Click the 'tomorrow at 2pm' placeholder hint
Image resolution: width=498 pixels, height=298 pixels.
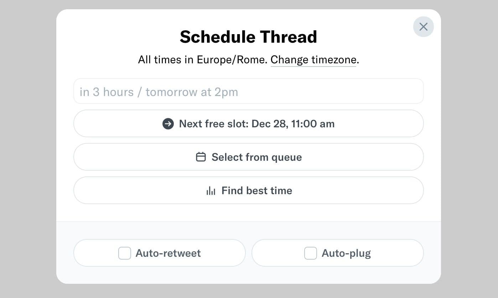pyautogui.click(x=192, y=92)
